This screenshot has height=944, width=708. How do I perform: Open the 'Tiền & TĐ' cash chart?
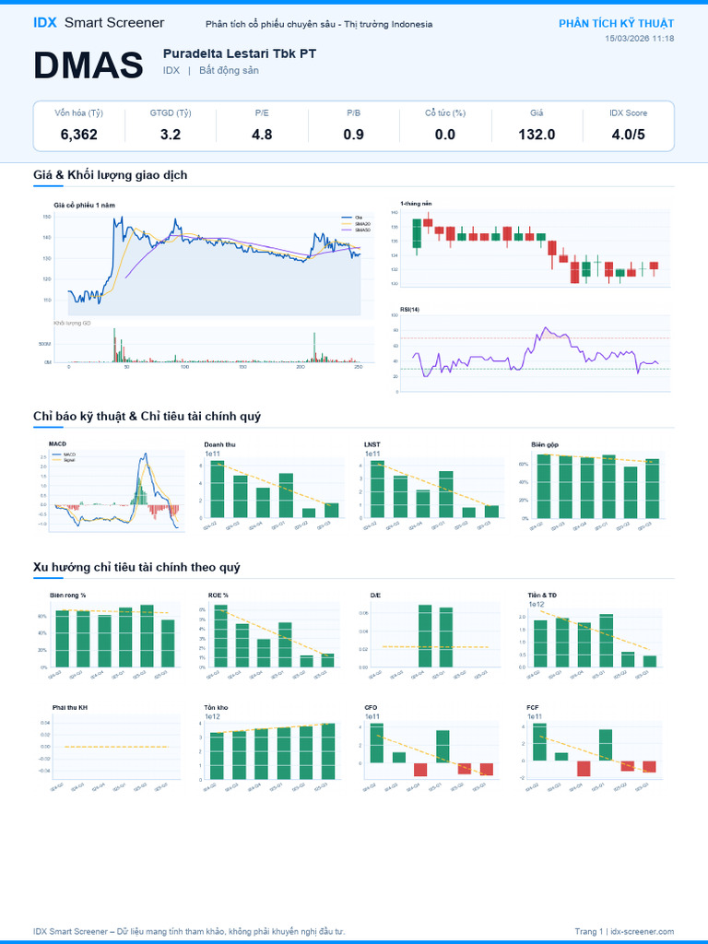tap(593, 637)
